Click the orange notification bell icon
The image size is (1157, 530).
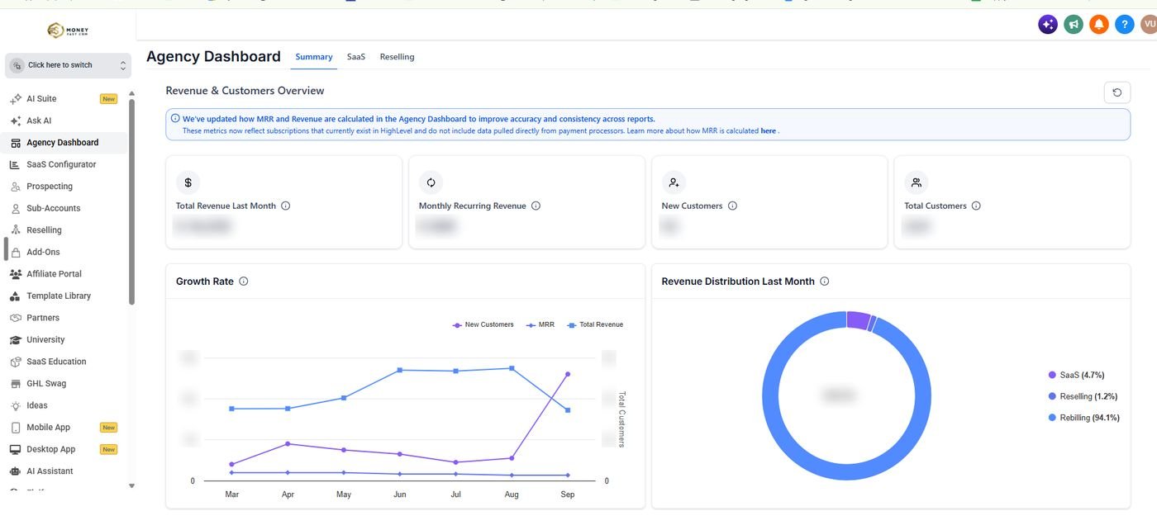(1098, 25)
